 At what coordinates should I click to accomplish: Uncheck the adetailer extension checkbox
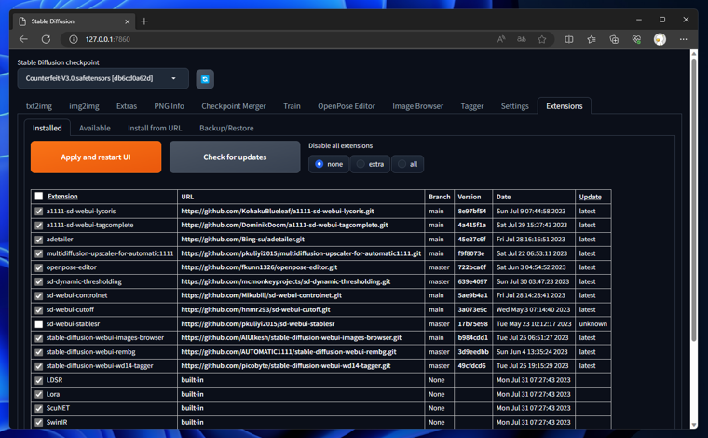(39, 240)
